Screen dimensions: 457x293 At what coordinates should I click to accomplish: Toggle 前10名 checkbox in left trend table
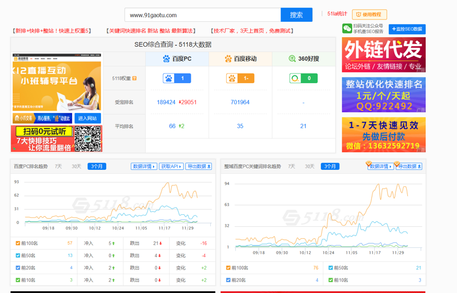click(x=18, y=280)
